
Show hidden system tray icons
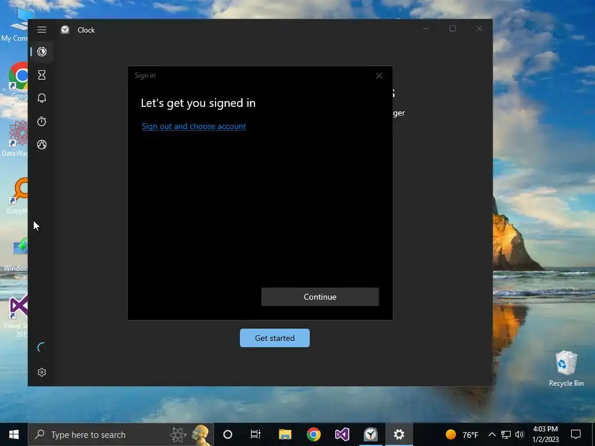pos(492,434)
